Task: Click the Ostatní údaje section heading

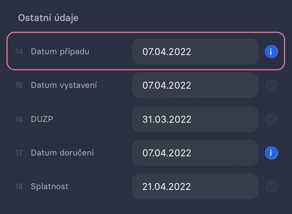Action: pos(48,18)
